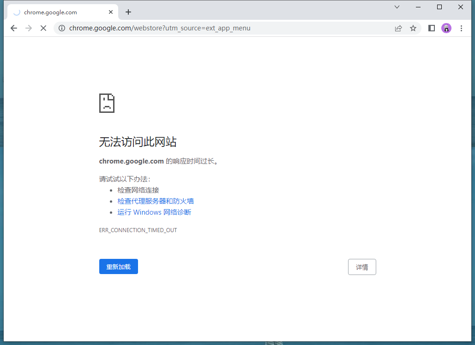Share this page via the share icon

pos(398,28)
